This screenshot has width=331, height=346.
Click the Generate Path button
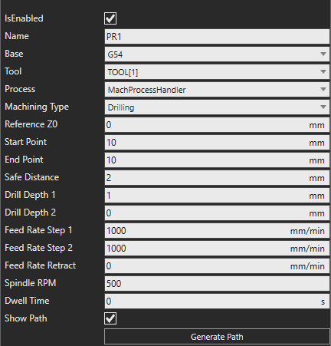tap(217, 337)
